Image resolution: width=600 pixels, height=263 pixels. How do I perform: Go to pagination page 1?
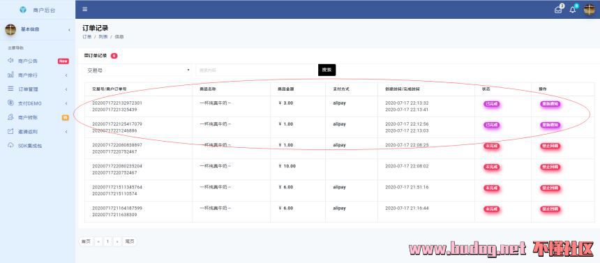coord(108,241)
